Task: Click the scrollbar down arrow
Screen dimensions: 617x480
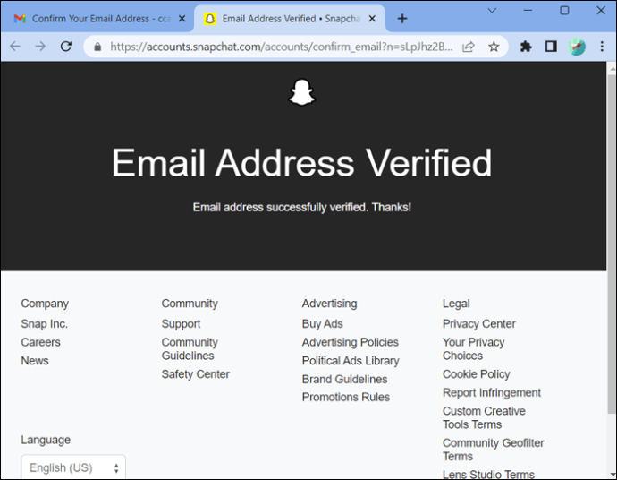Action: pos(612,474)
